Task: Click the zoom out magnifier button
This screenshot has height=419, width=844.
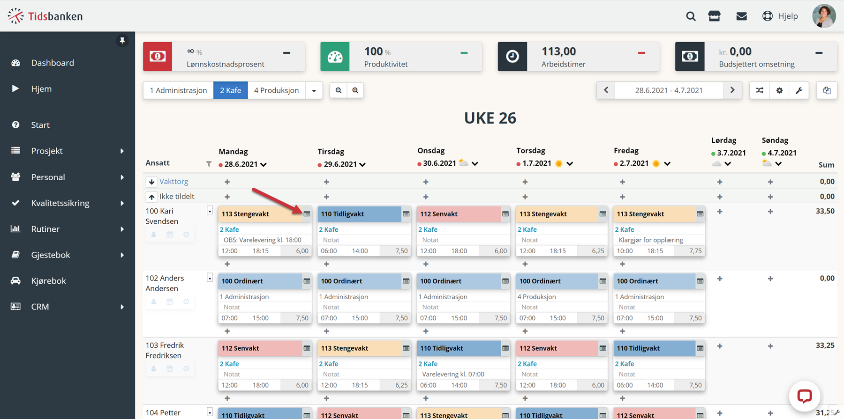Action: point(339,90)
